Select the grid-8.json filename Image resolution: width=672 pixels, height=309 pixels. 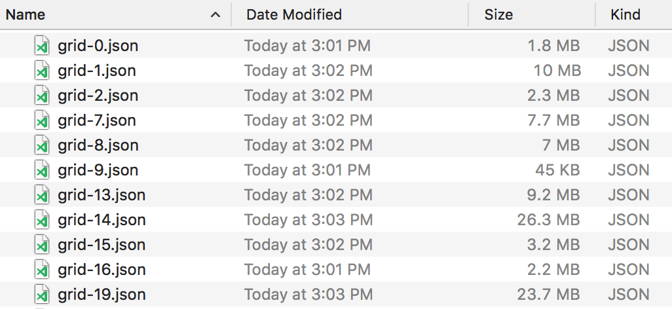tap(98, 146)
